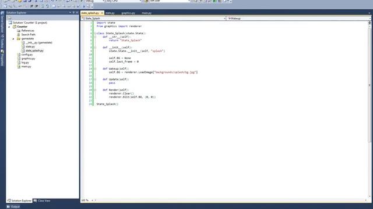This screenshot has width=373, height=209.
Task: Open the Server Explorer side tab
Action: pos(2,22)
